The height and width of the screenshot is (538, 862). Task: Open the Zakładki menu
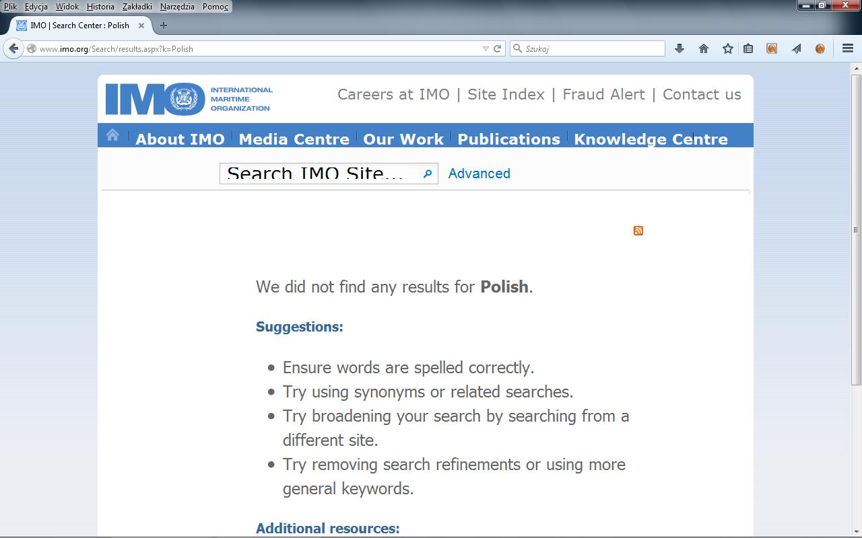click(137, 6)
